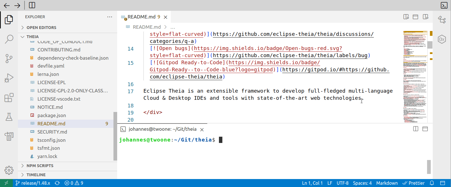Viewport: 451px width, 187px height.
Task: Select README.md in file tree
Action: click(66, 124)
